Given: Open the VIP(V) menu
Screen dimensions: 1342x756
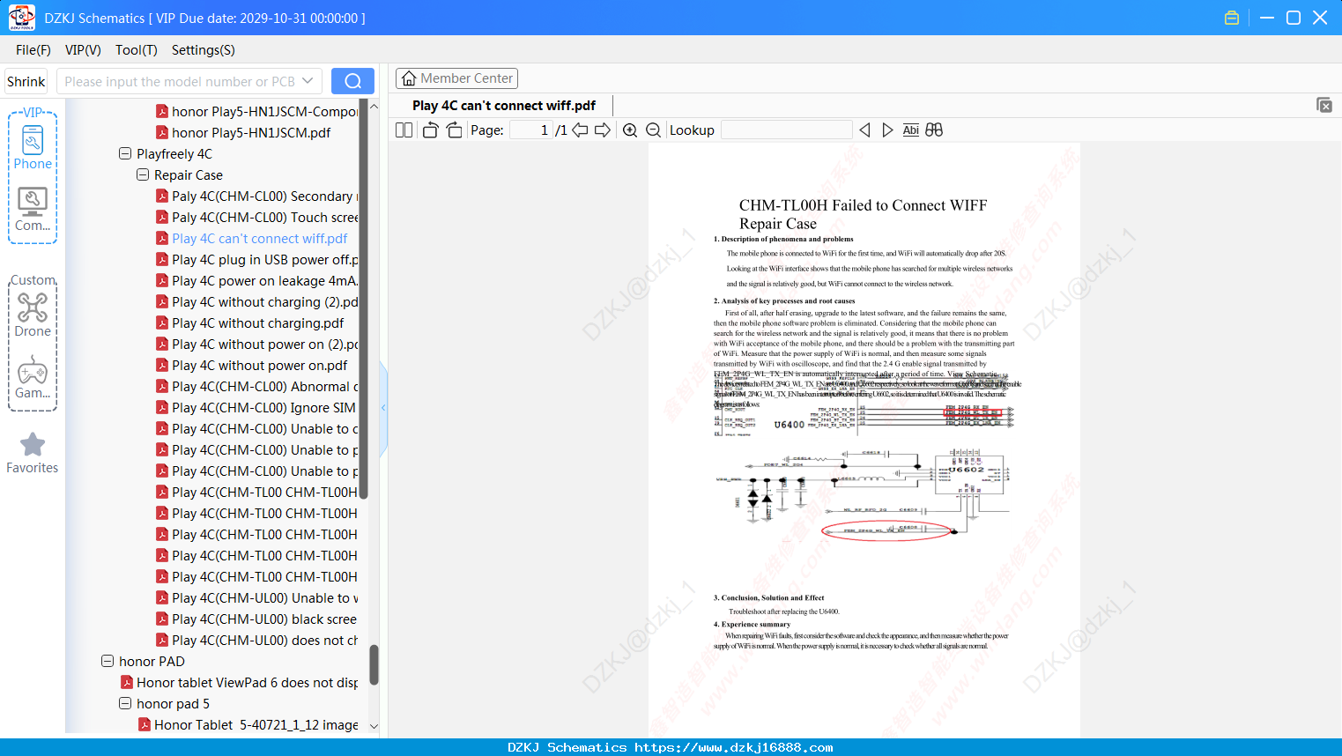Looking at the screenshot, I should pos(83,50).
